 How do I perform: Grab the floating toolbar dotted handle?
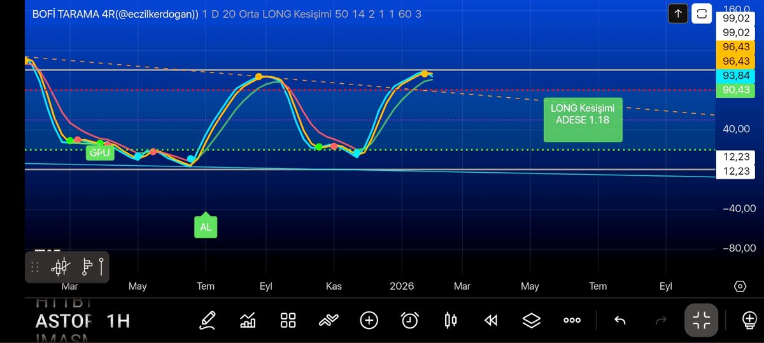click(35, 267)
